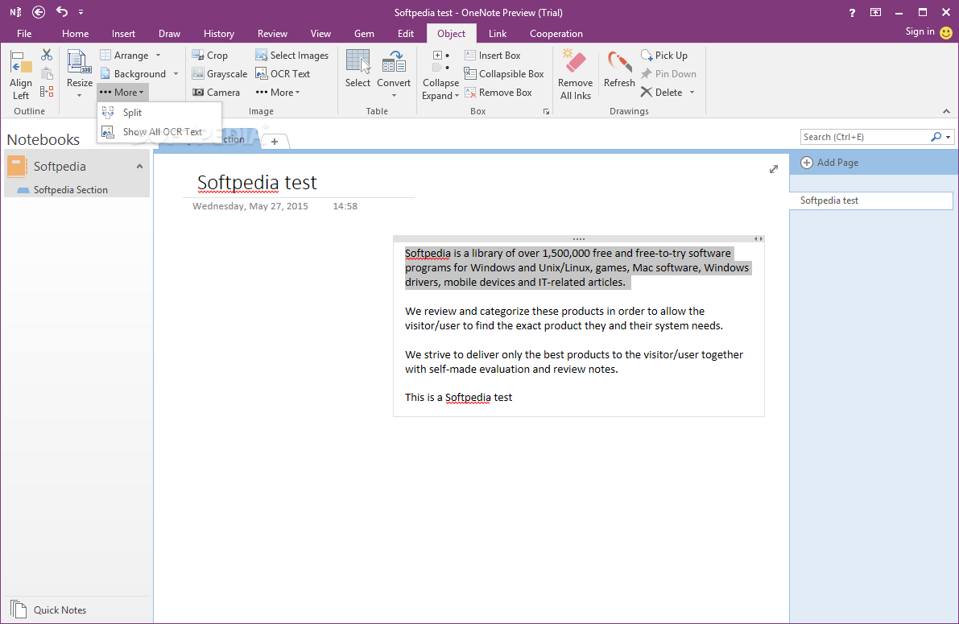Screen dimensions: 959x624
Task: Click the Background tool
Action: point(133,73)
